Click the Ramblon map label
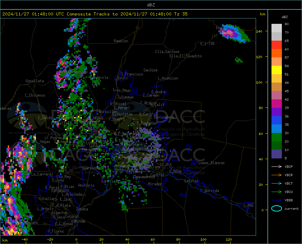This screenshot has width=302, height=244. 121,41
